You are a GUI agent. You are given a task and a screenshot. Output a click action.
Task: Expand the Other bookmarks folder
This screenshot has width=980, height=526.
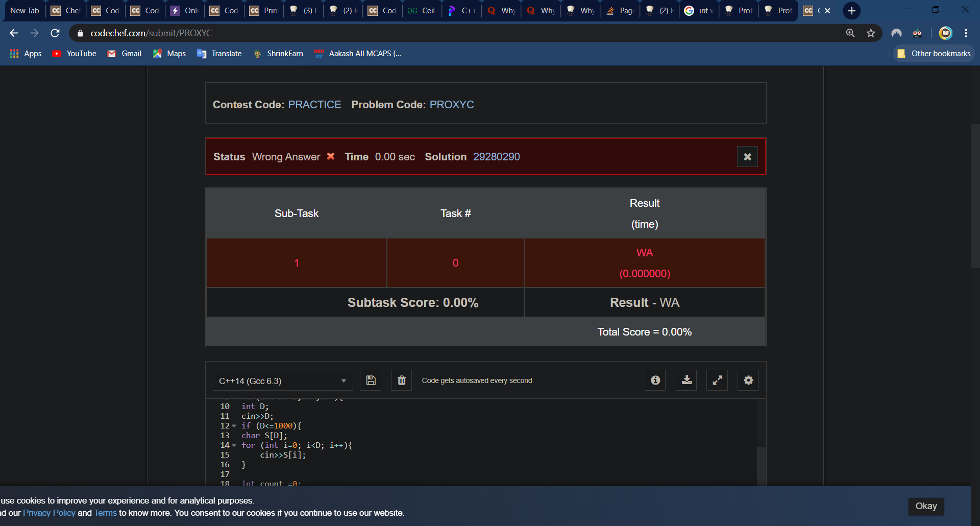[x=934, y=53]
